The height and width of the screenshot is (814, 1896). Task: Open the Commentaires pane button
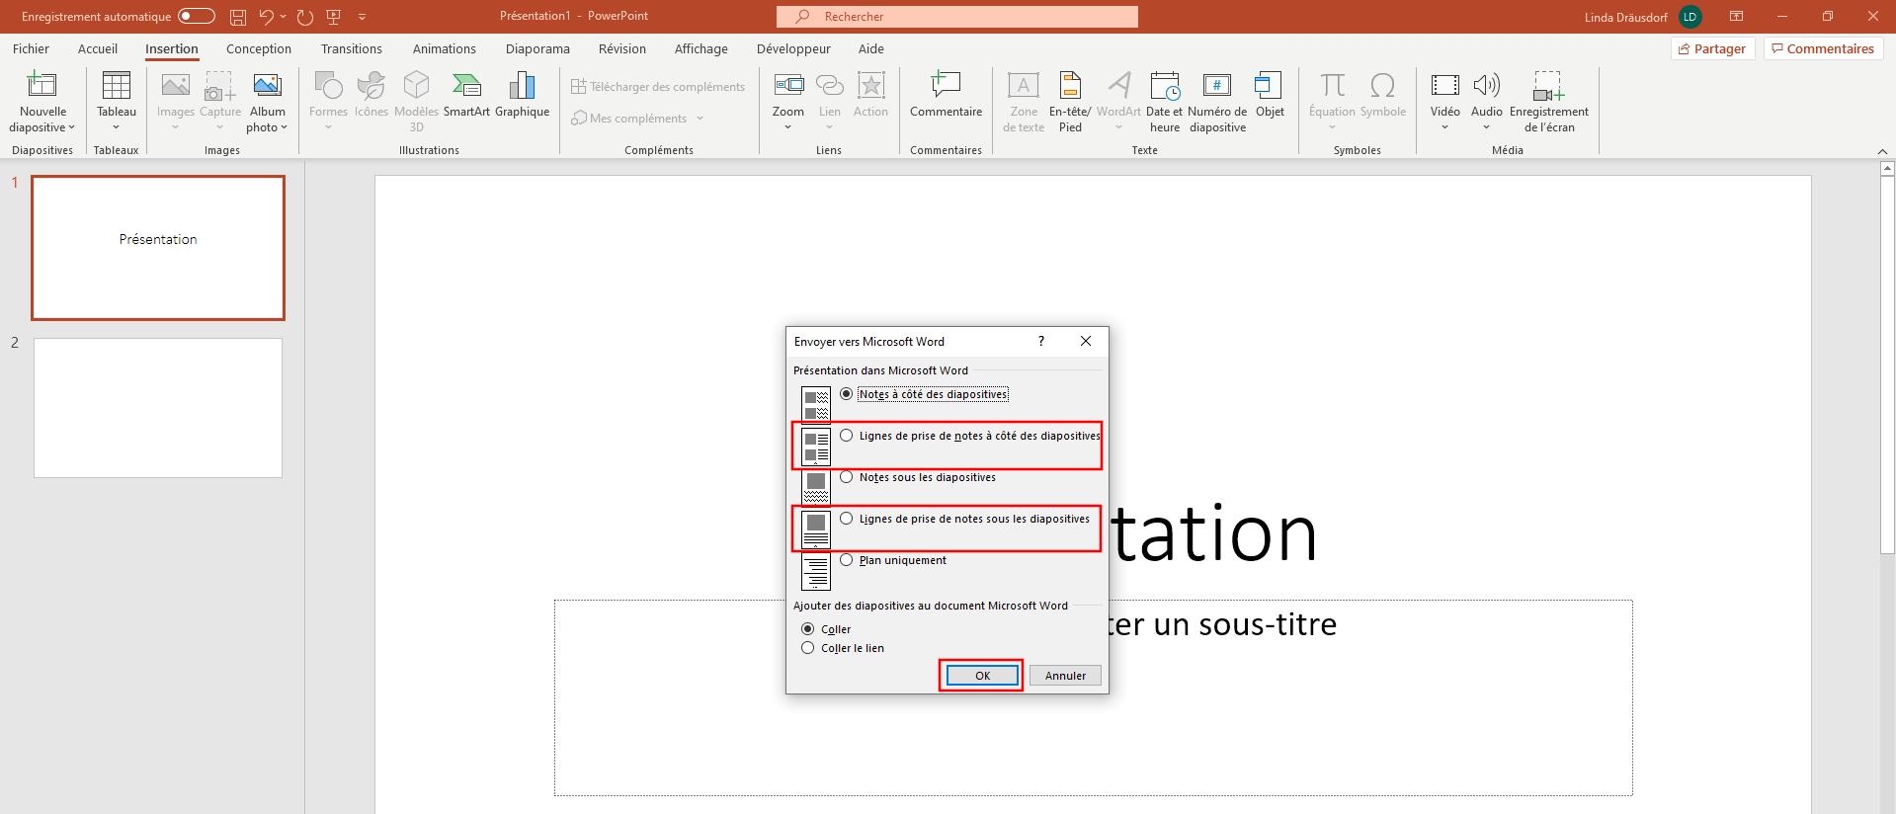click(1823, 48)
